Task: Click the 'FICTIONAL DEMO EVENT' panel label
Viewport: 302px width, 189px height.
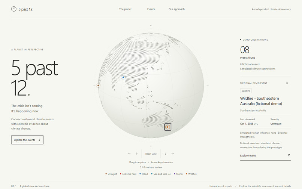Action: 254,83
